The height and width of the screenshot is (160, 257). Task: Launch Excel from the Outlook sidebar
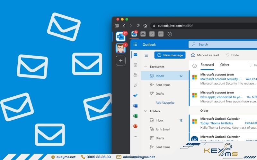click(x=135, y=116)
